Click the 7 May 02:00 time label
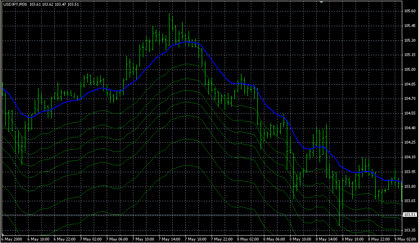 [90, 239]
